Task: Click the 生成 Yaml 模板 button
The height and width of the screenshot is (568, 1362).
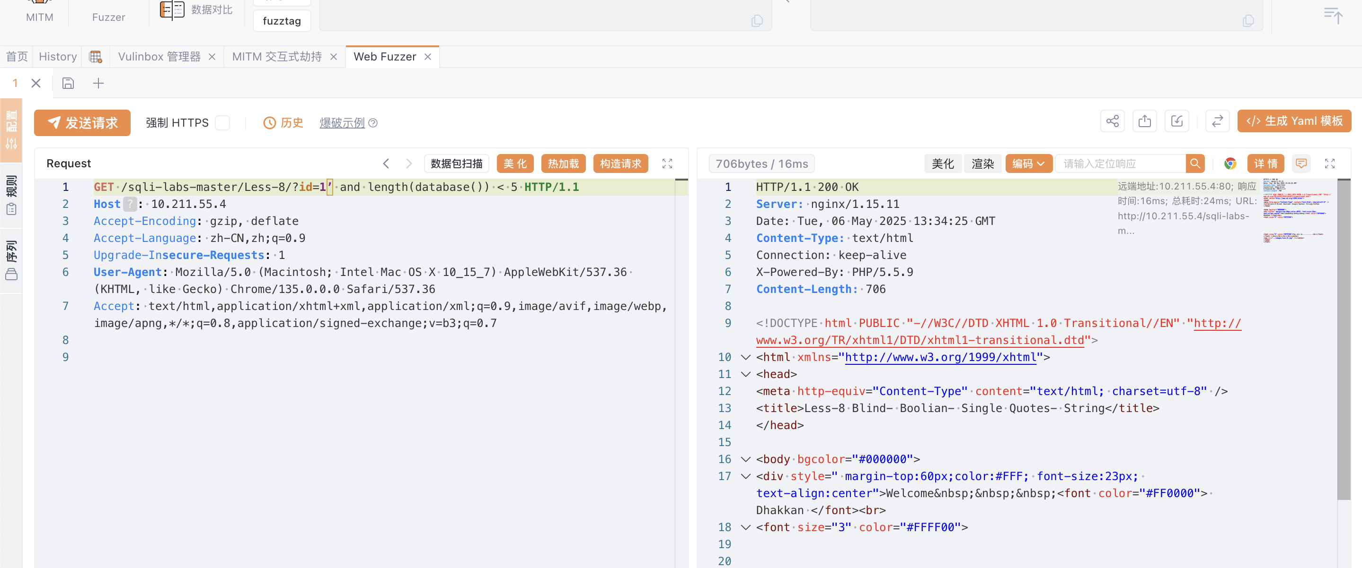Action: [1294, 121]
